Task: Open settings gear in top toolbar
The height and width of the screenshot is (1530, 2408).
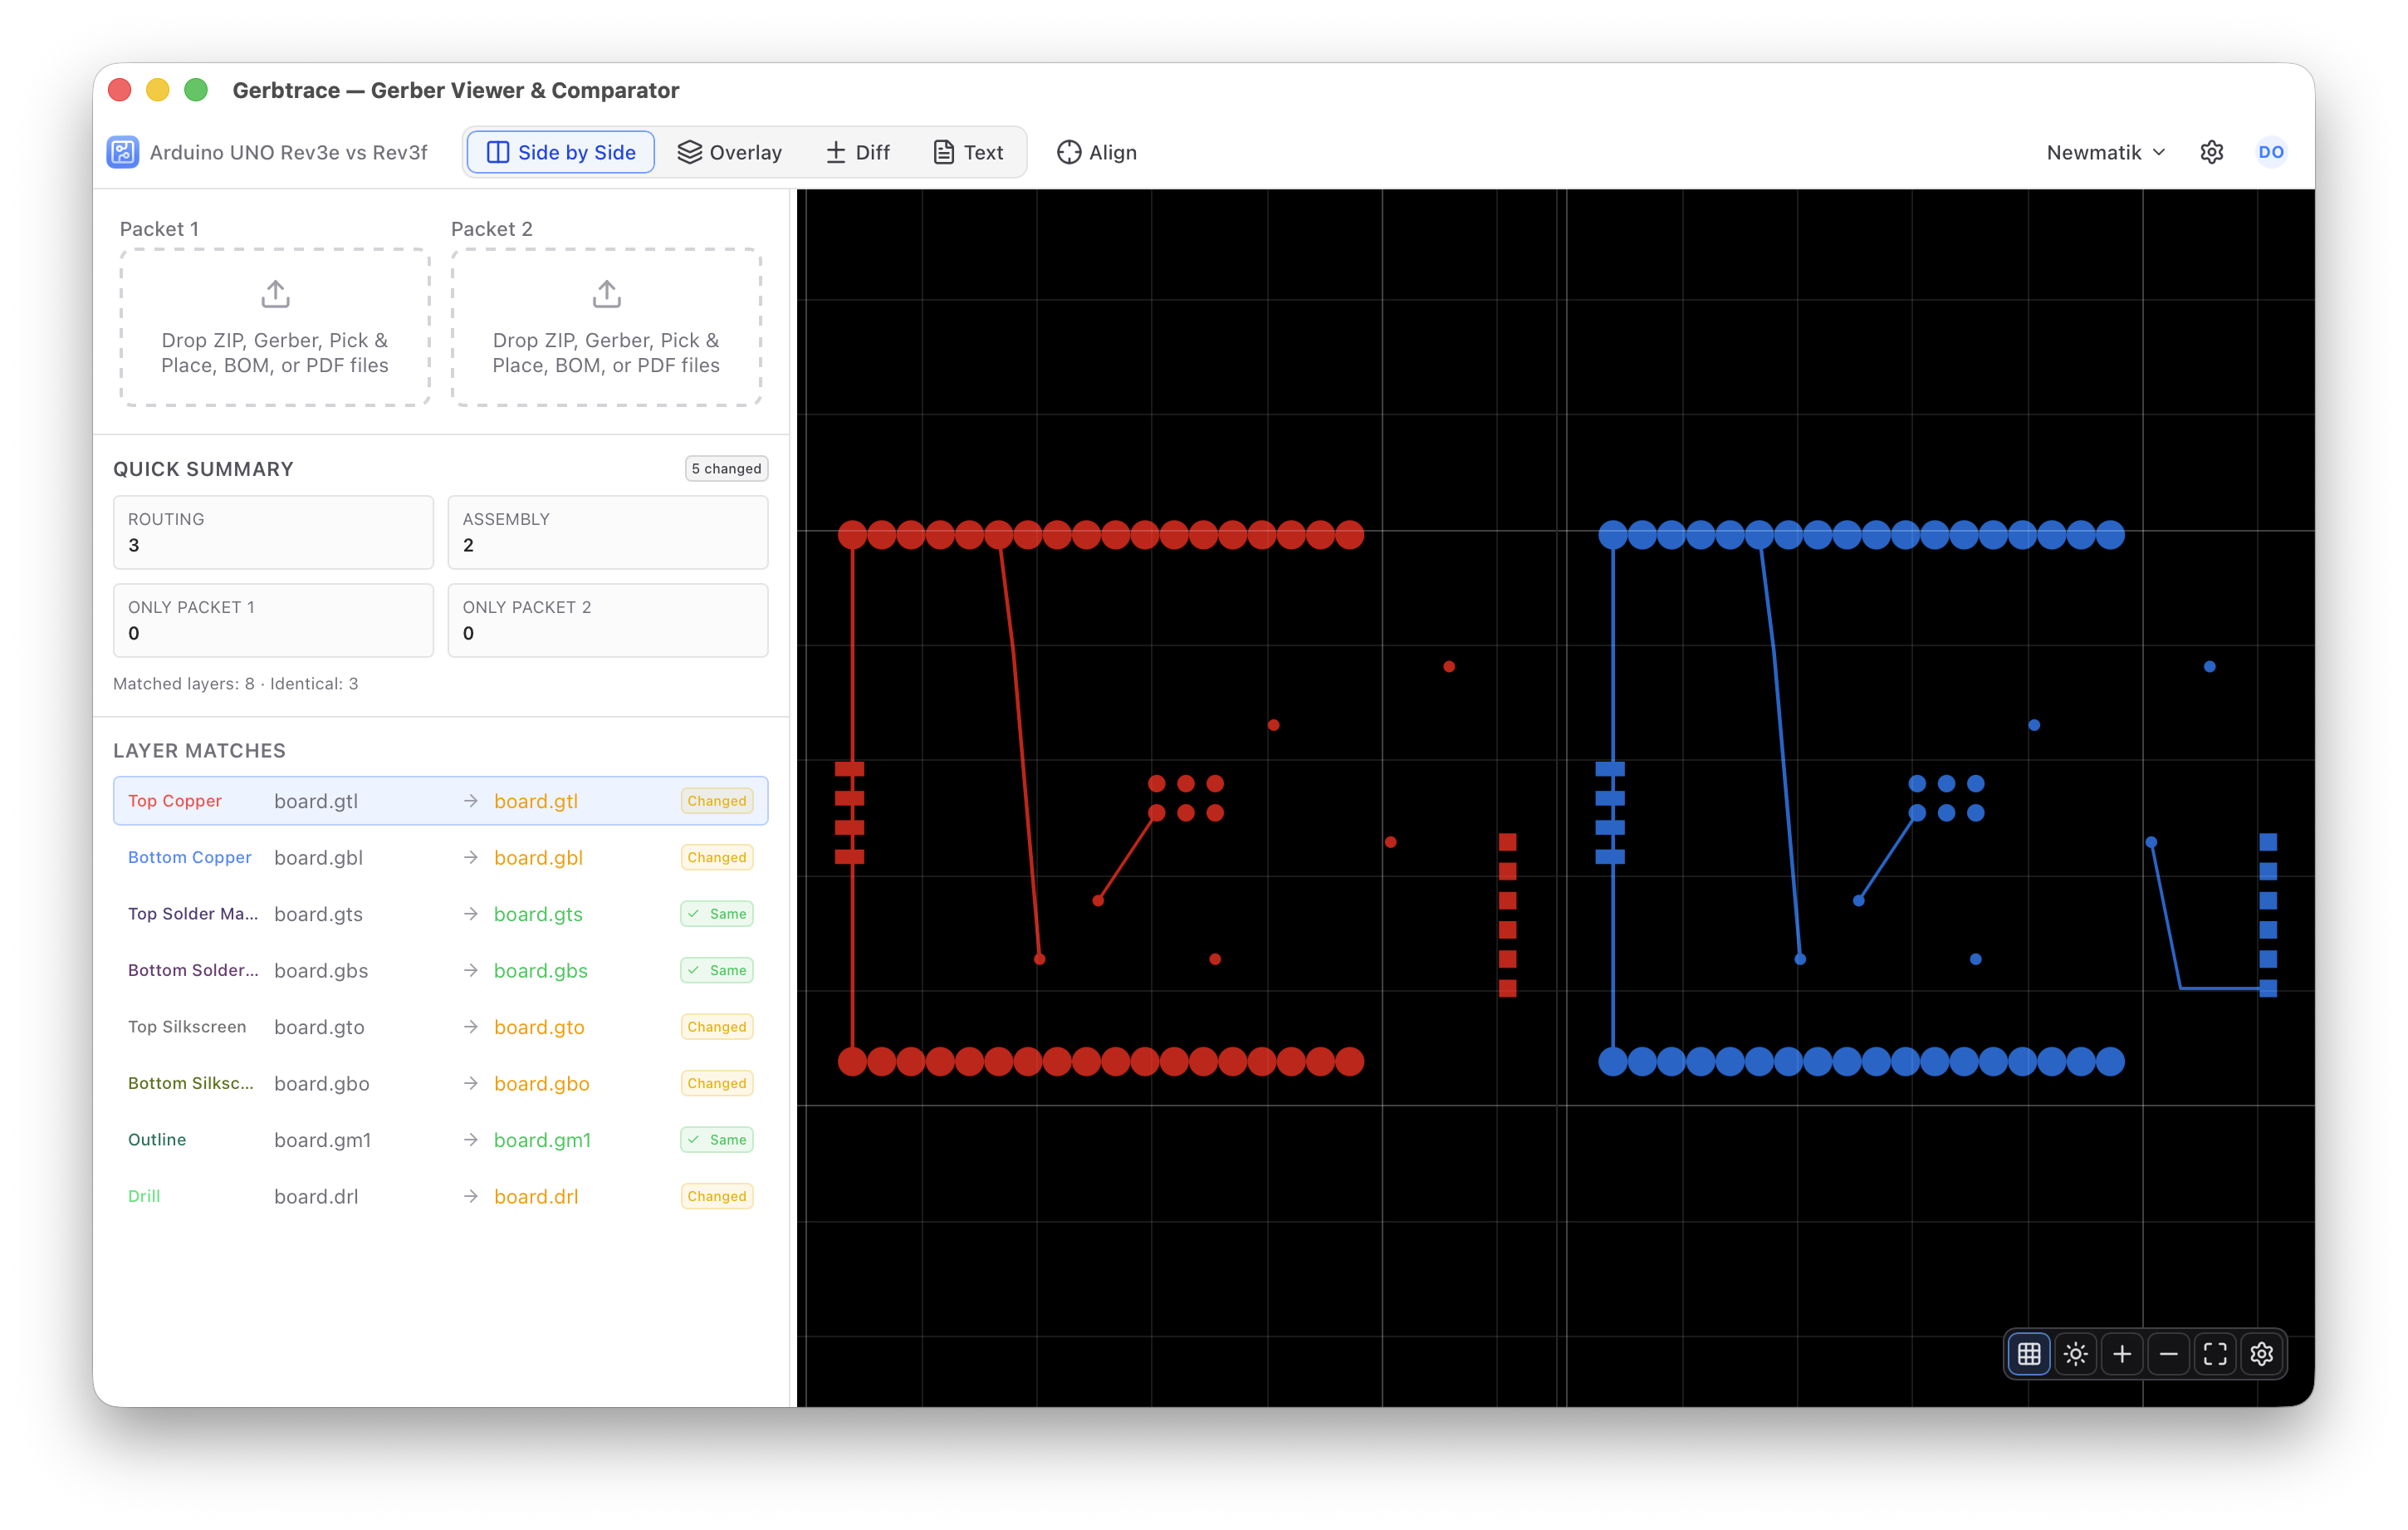Action: click(2212, 152)
